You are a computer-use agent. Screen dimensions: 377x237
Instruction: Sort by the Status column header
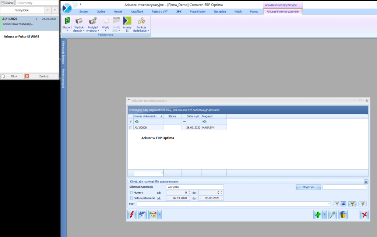coord(172,116)
